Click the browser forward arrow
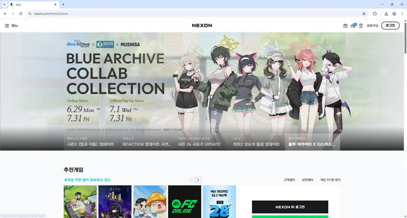 pyautogui.click(x=13, y=14)
